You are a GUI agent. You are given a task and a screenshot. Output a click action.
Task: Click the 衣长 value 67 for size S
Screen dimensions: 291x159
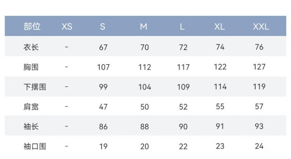[x=103, y=47]
